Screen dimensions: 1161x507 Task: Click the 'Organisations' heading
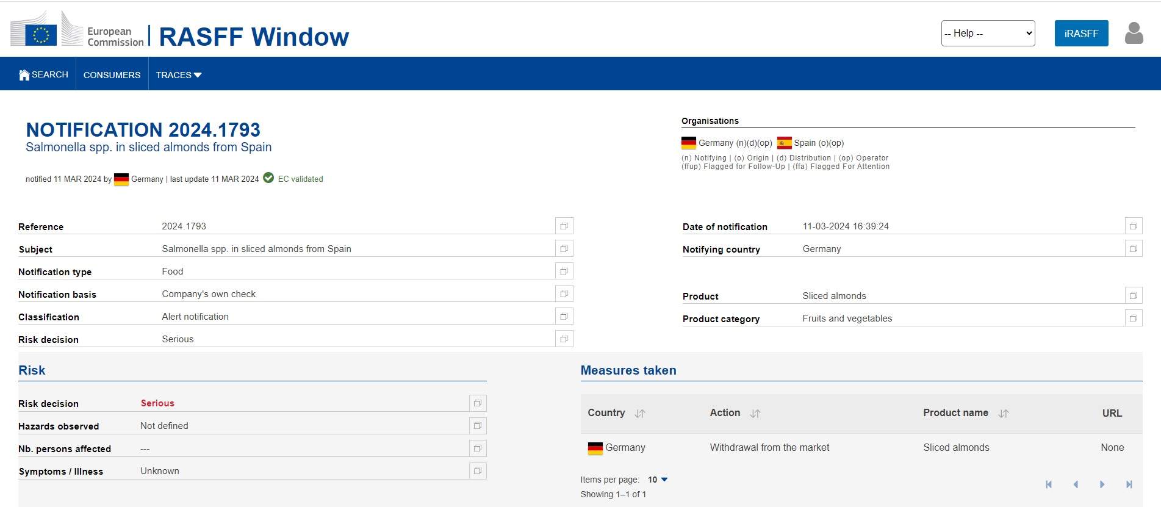pos(710,121)
